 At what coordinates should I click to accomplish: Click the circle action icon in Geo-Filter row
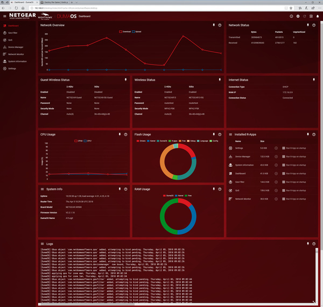[276, 182]
